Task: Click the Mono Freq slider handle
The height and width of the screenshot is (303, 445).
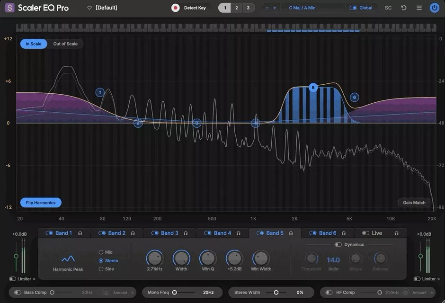Action: (x=175, y=293)
